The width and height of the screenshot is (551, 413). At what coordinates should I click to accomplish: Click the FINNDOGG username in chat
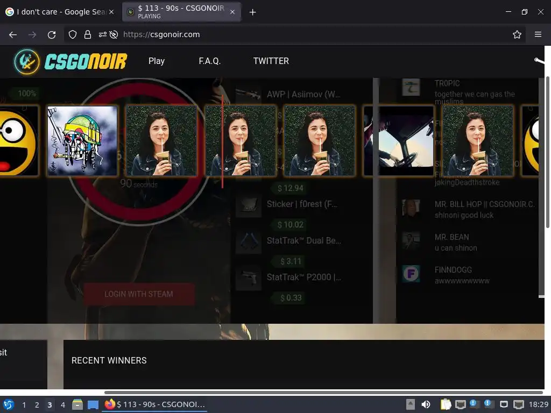coord(453,270)
